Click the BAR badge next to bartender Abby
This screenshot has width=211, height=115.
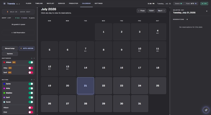coord(10,68)
